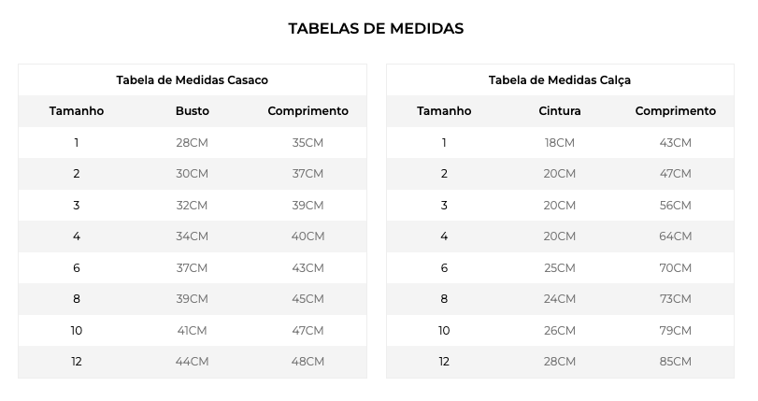Viewport: 758px width, 401px height.
Task: Select the Tabela de Medidas Casaco title
Action: 192,80
